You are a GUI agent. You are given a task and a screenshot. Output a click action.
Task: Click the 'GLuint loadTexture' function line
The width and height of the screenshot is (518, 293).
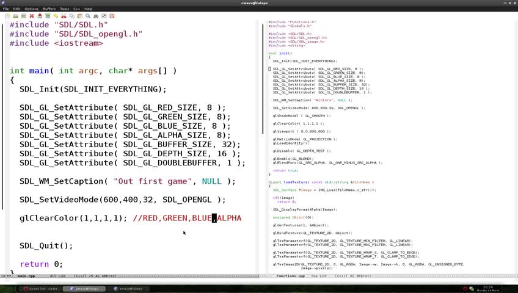click(x=321, y=182)
